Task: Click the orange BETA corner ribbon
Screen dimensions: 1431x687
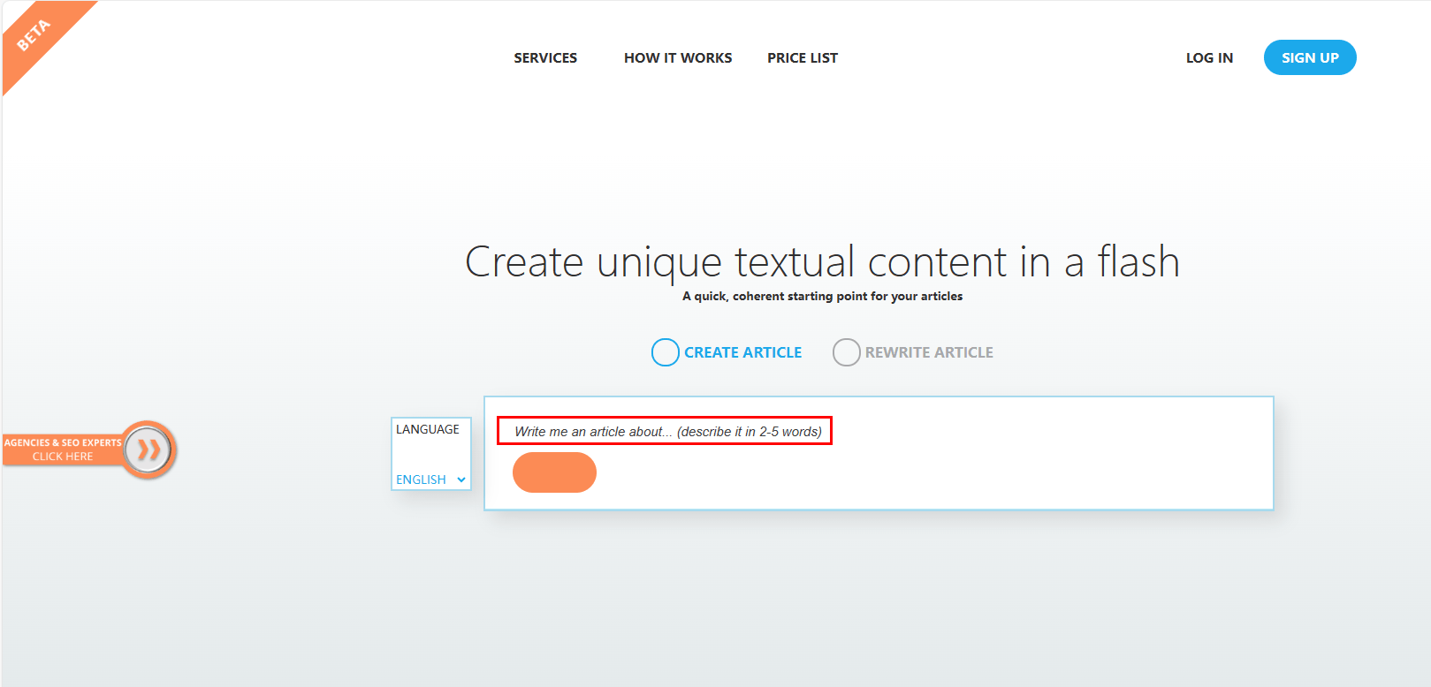Action: pyautogui.click(x=35, y=36)
